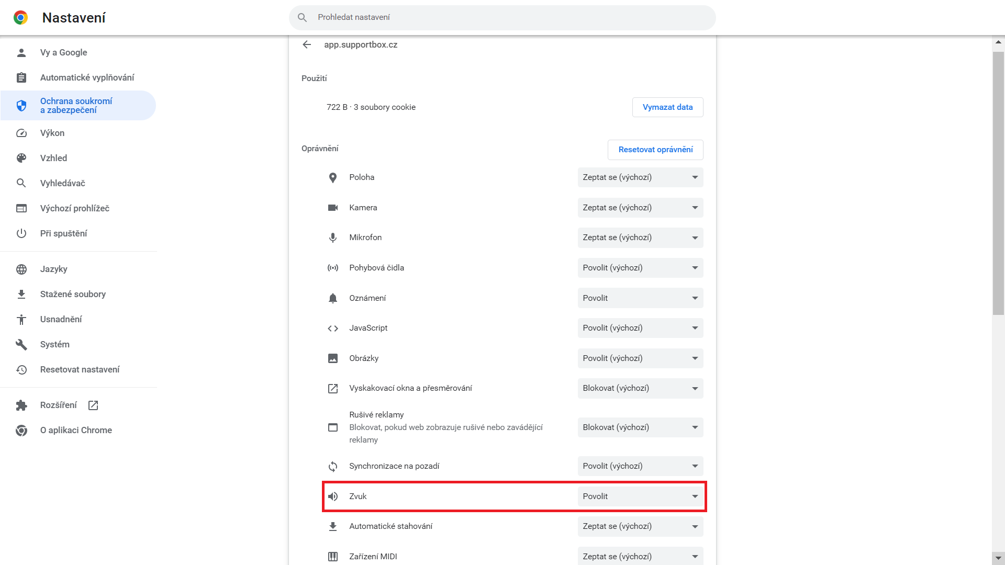Click the speaker icon next to Zvuk
This screenshot has width=1005, height=565.
point(333,496)
